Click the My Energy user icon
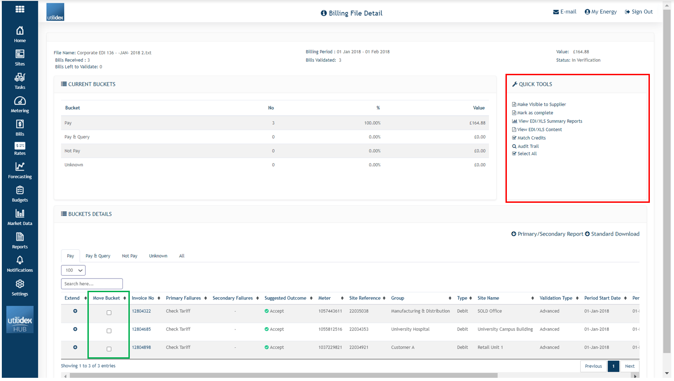 pyautogui.click(x=587, y=12)
